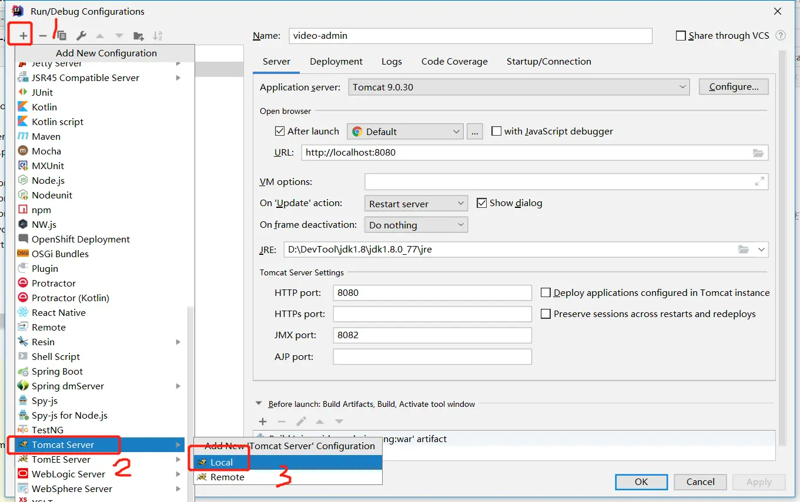Add a new configuration with plus icon
The width and height of the screenshot is (800, 502).
(x=23, y=36)
